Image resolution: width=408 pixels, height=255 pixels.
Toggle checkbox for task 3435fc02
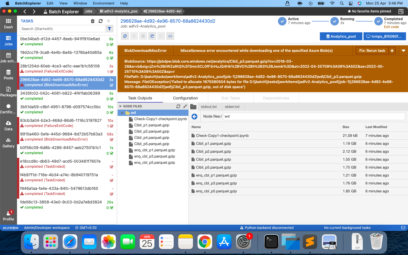coord(112,99)
